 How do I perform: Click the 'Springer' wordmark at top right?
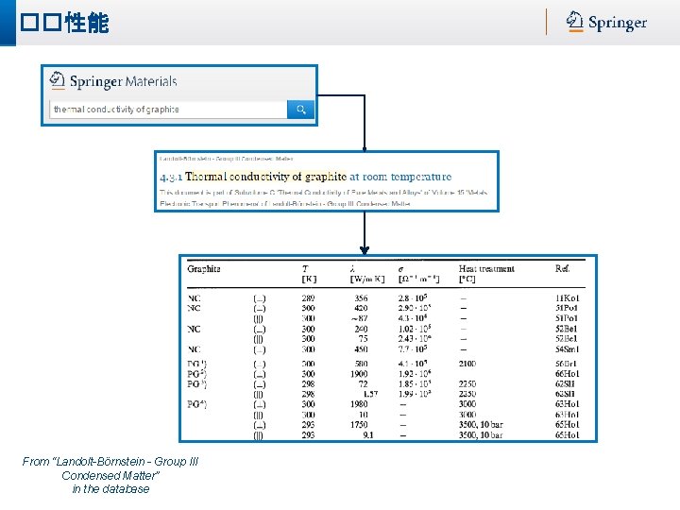pos(618,22)
